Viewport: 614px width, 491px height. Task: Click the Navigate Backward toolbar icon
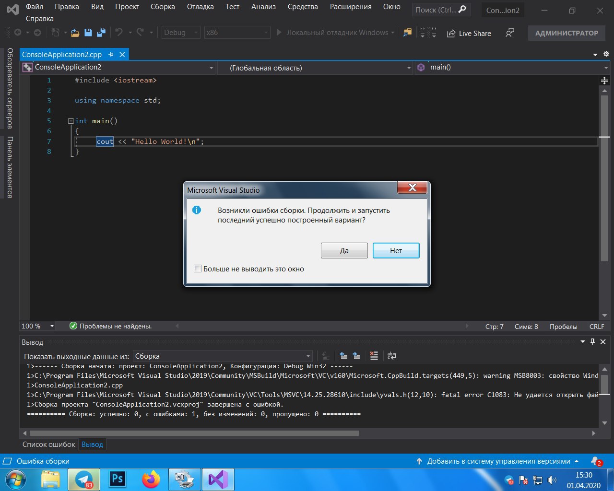pyautogui.click(x=18, y=32)
